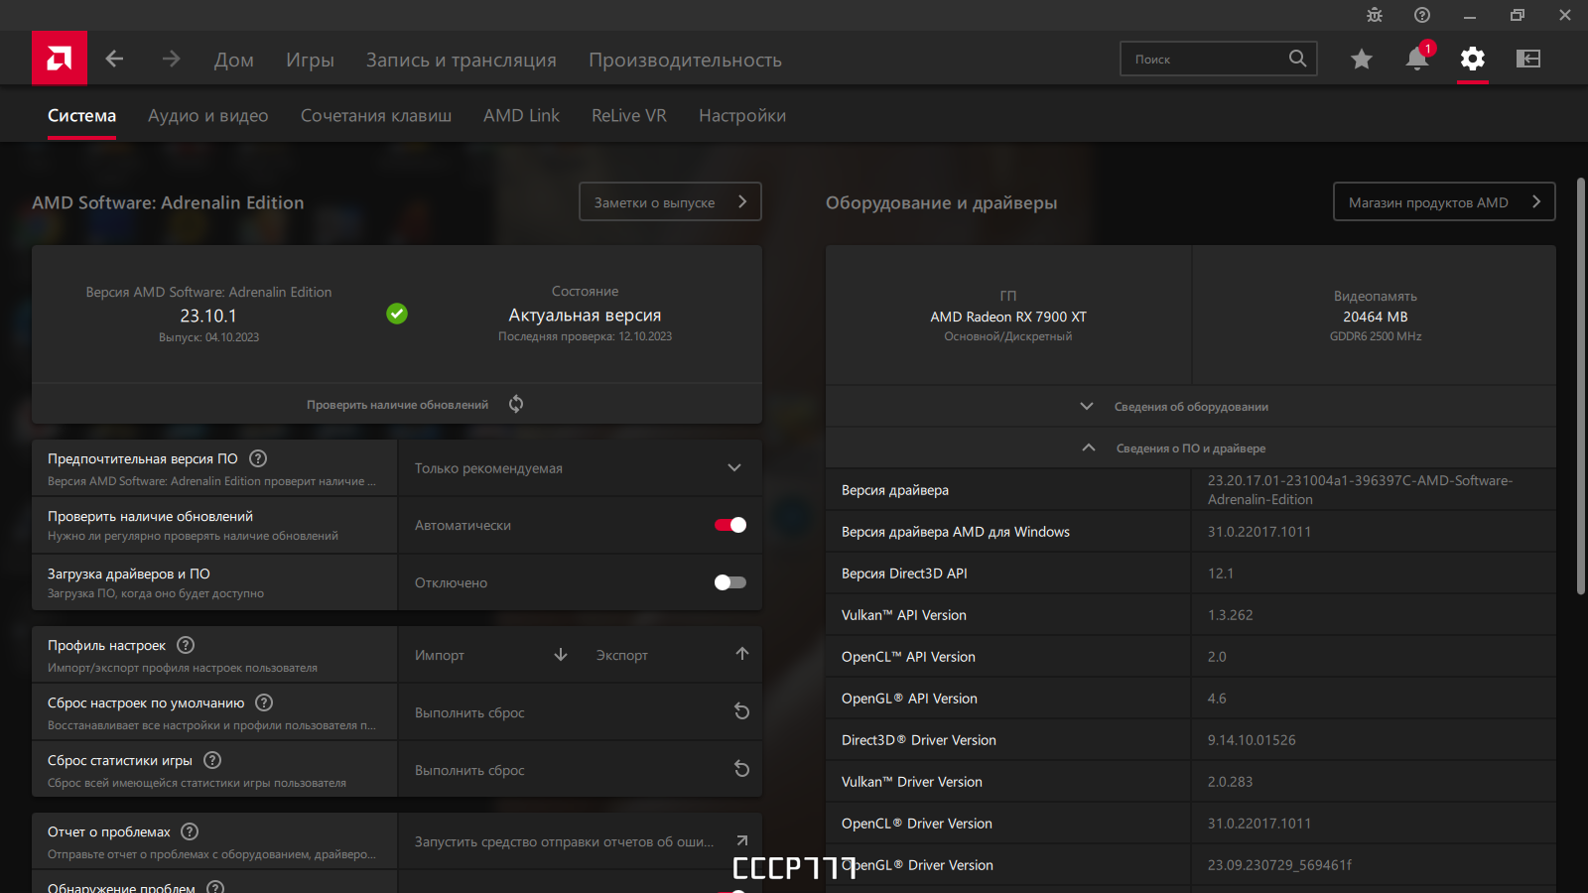Viewport: 1588px width, 893px height.
Task: Open settings gear icon
Action: 1473,59
